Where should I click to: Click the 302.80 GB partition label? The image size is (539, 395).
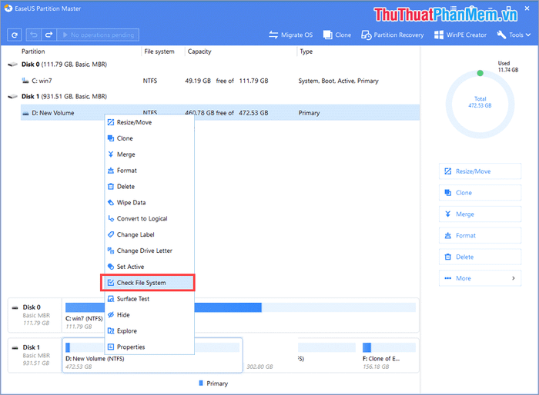[x=259, y=367]
